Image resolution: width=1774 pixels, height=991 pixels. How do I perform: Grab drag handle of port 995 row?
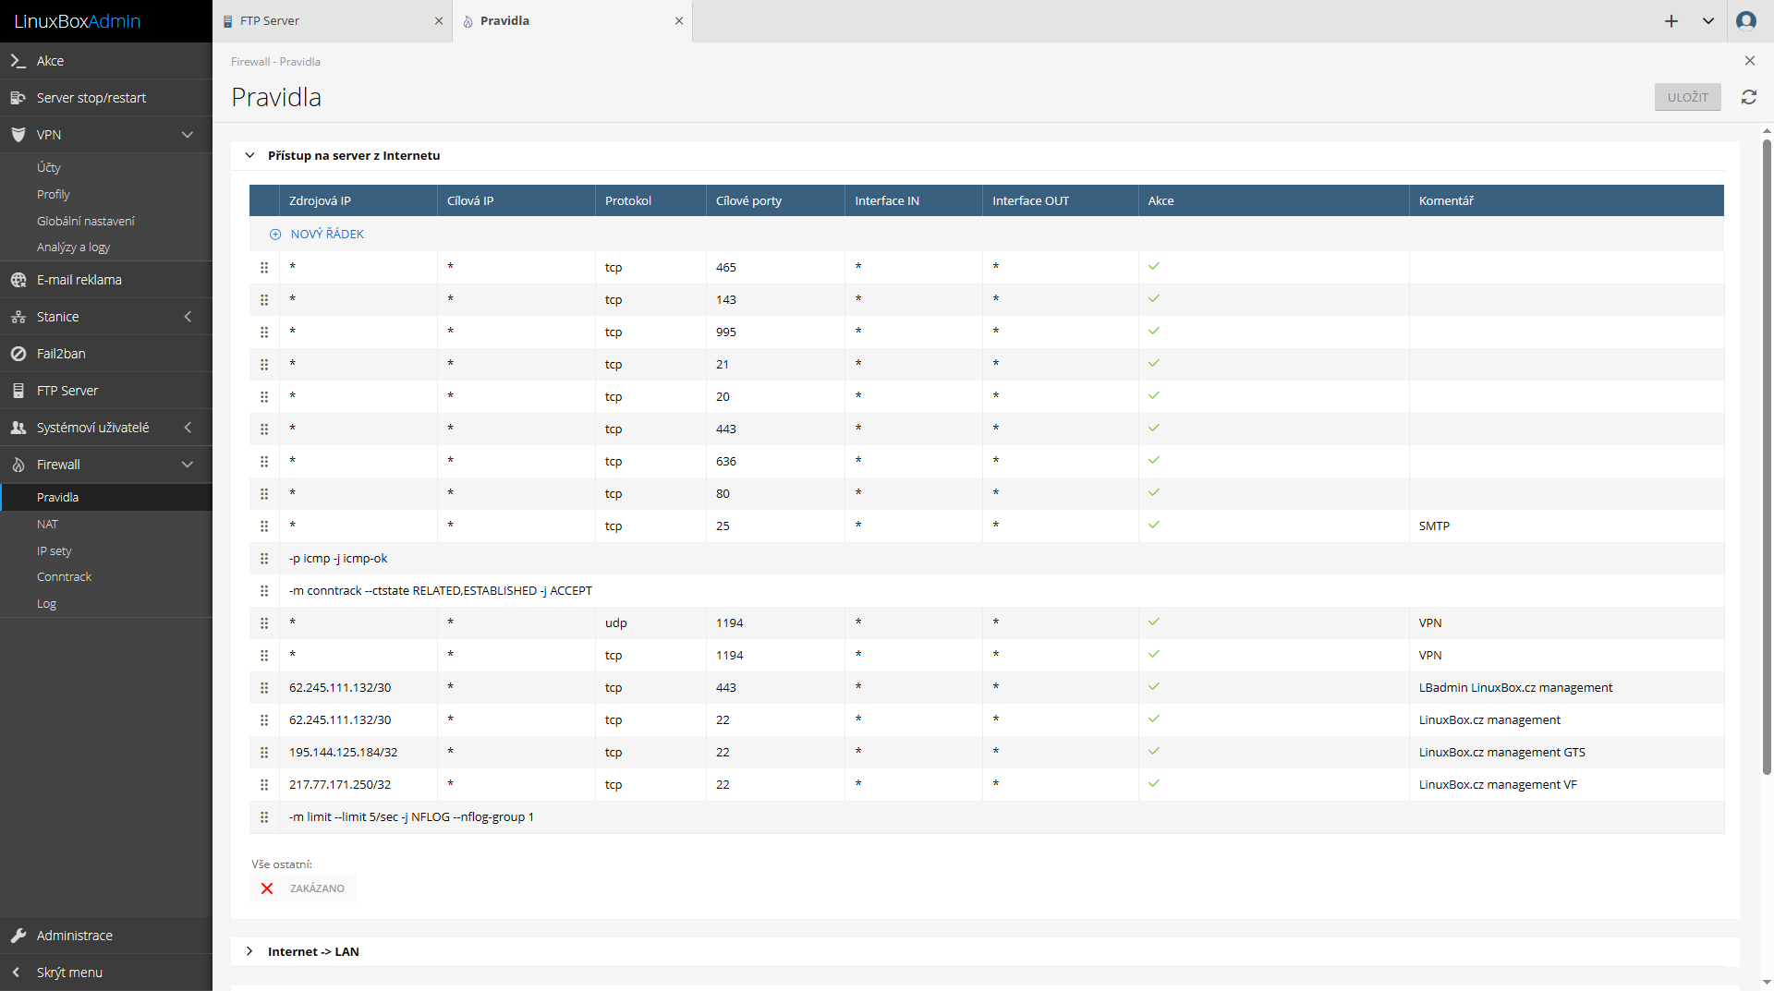(x=264, y=332)
